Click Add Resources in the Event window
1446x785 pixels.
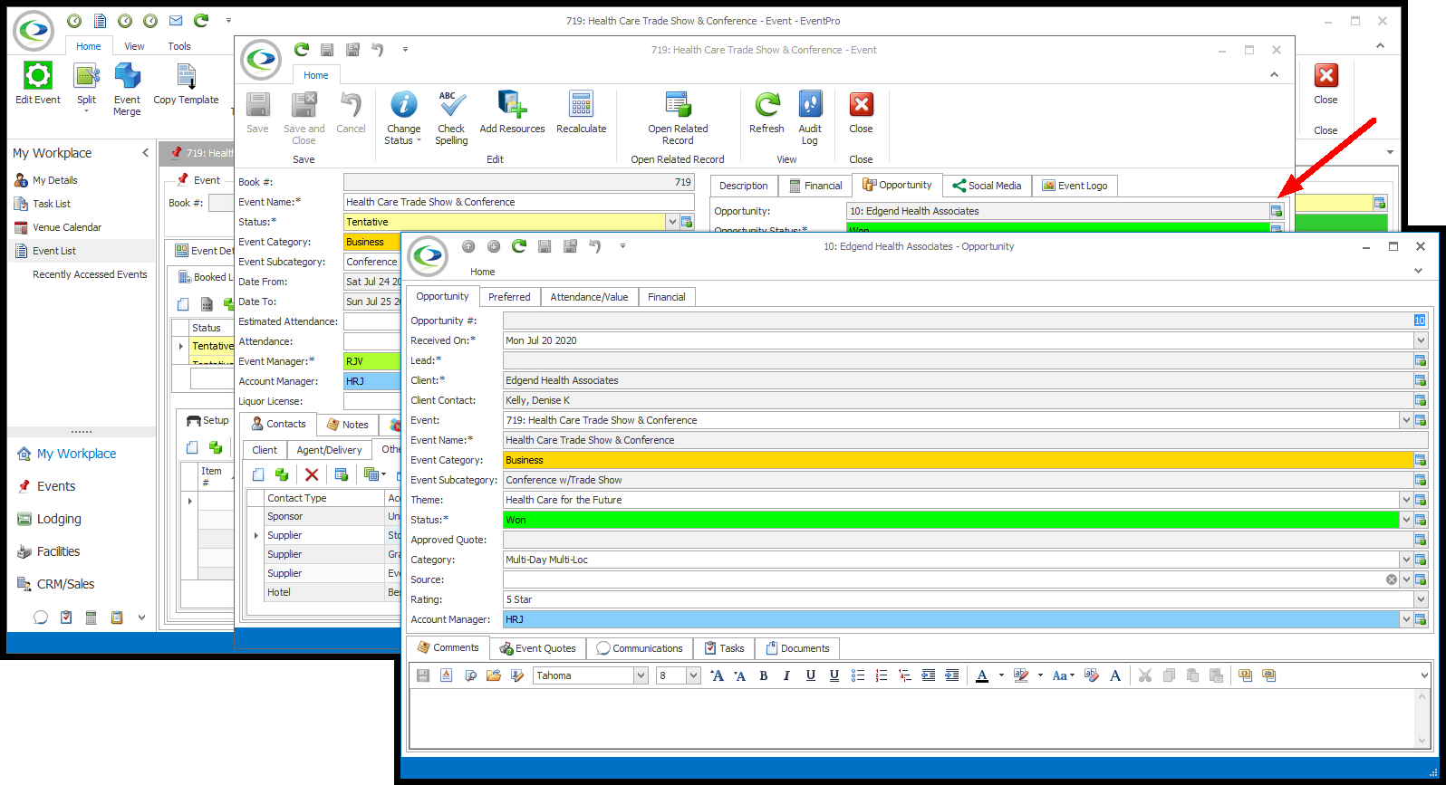point(512,112)
